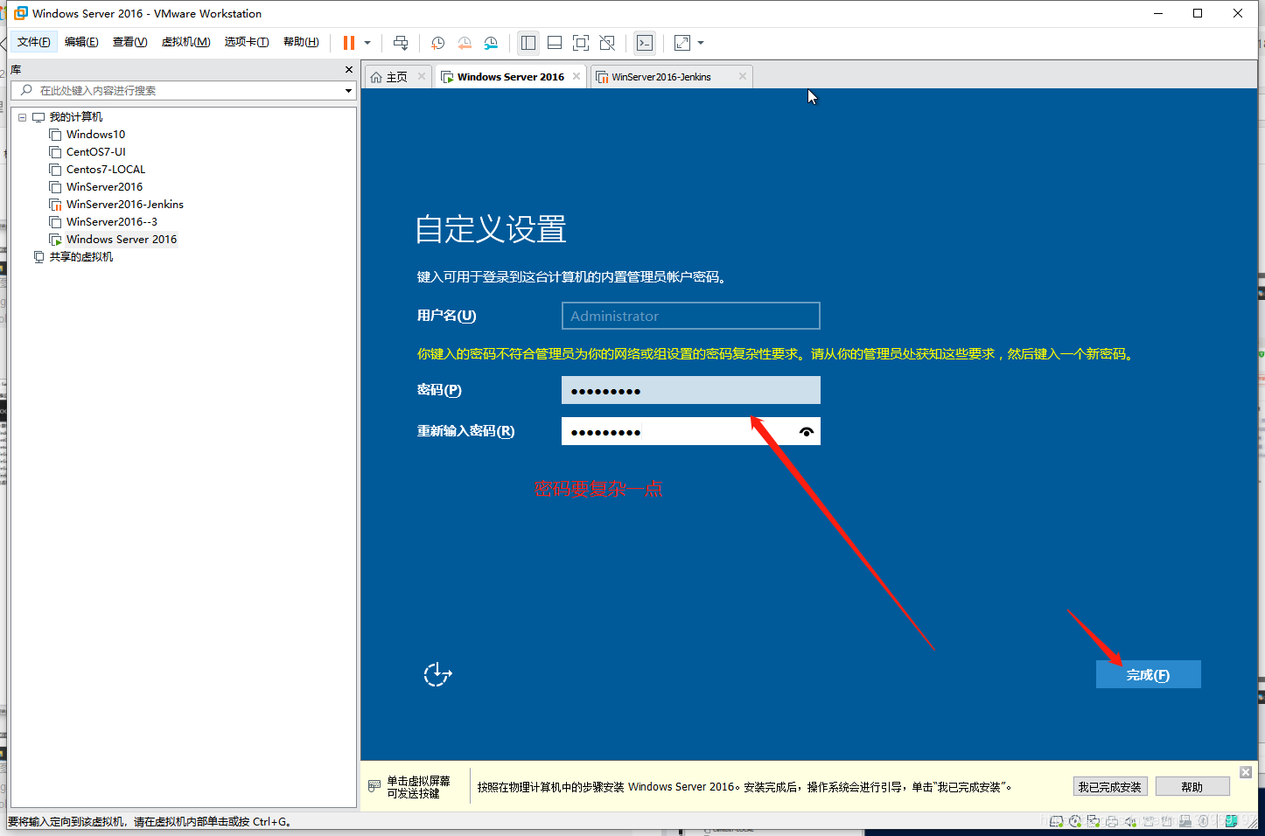Click the printer status bar icon

point(1112,821)
